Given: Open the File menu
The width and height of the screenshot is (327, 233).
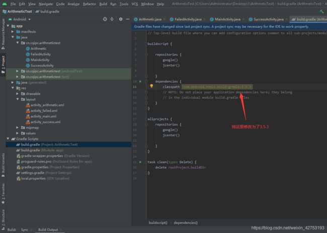Looking at the screenshot, I should 13,4.
